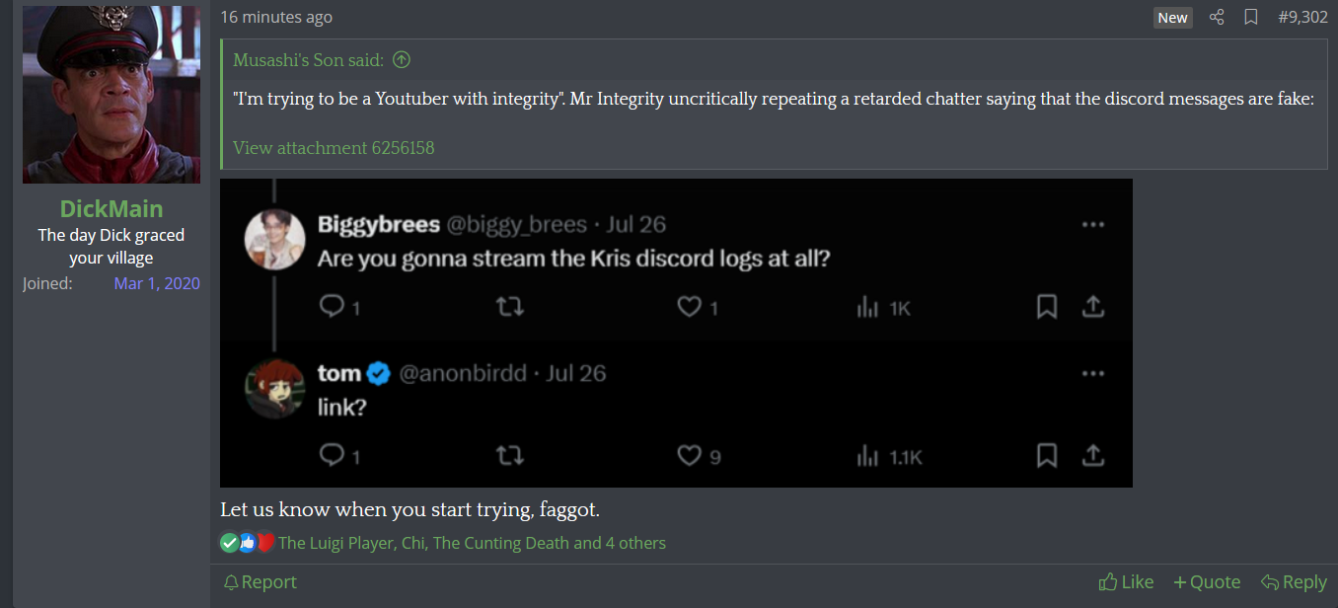Reply to this post
The image size is (1338, 608).
1294,582
